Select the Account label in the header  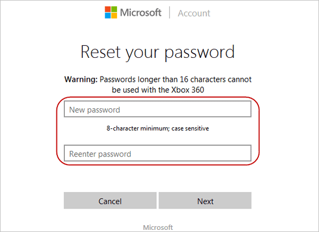pos(193,13)
